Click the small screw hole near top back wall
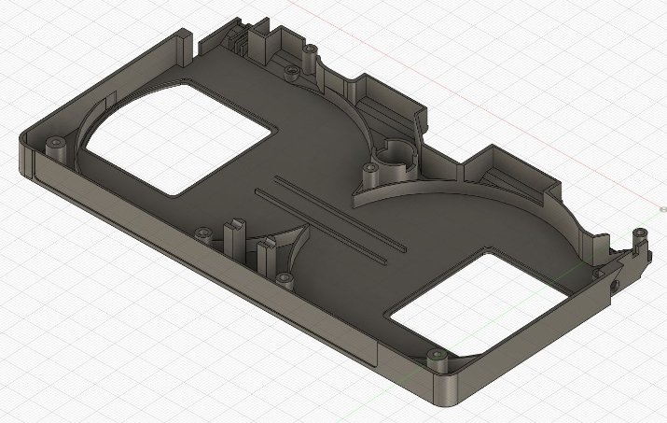The height and width of the screenshot is (423, 667). pyautogui.click(x=292, y=71)
